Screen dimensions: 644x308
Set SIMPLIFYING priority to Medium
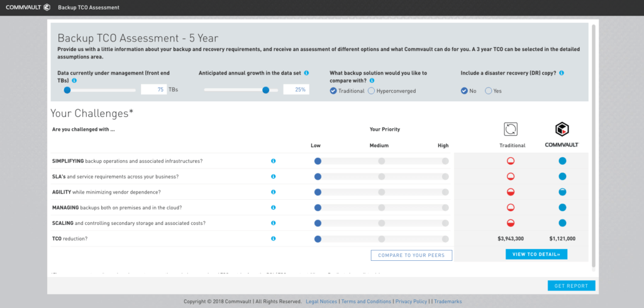point(382,161)
